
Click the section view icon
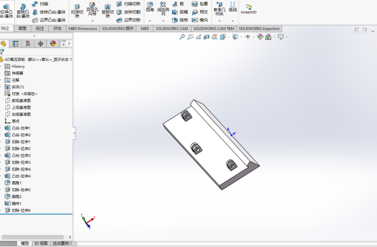[207, 37]
